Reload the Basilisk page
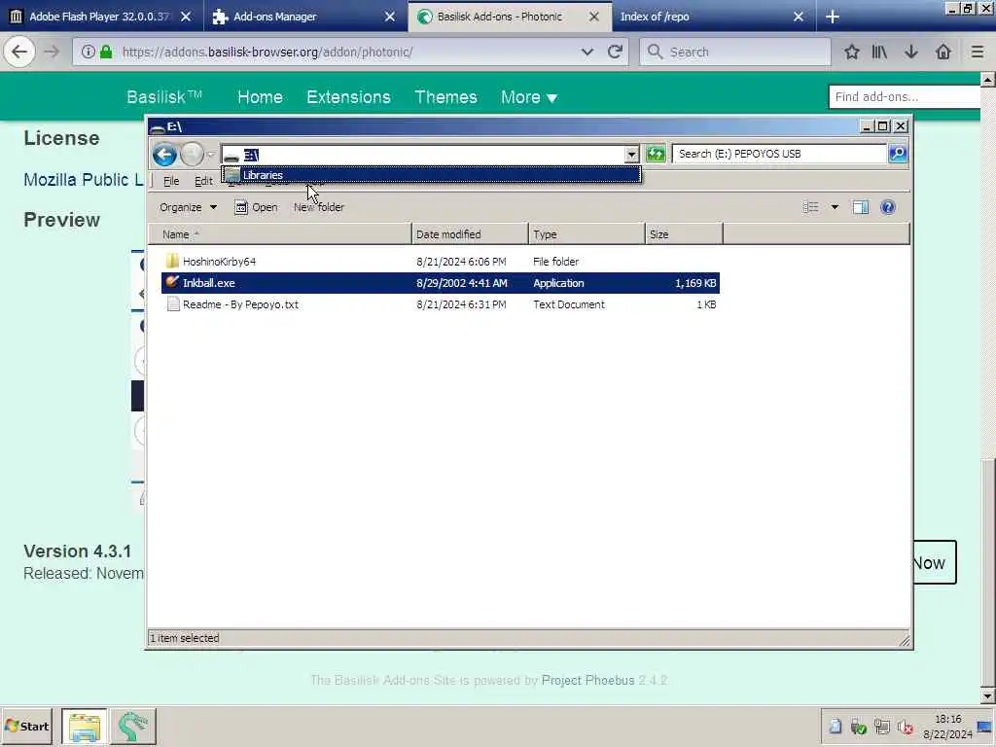 [615, 52]
